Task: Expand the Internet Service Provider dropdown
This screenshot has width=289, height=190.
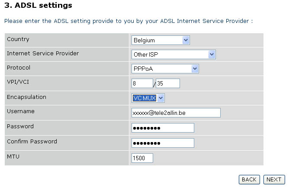Action: tap(173, 55)
